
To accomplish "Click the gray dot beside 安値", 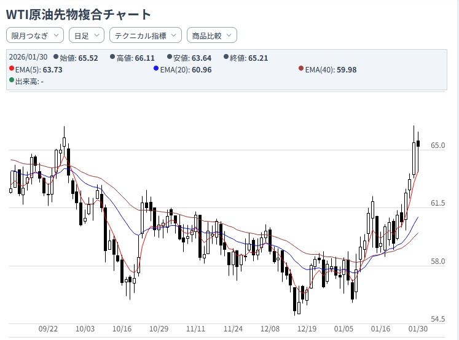I will [170, 57].
